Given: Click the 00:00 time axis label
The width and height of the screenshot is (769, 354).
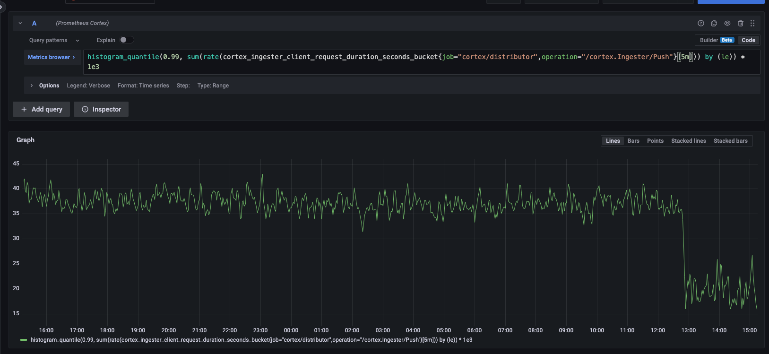Looking at the screenshot, I should 291,330.
